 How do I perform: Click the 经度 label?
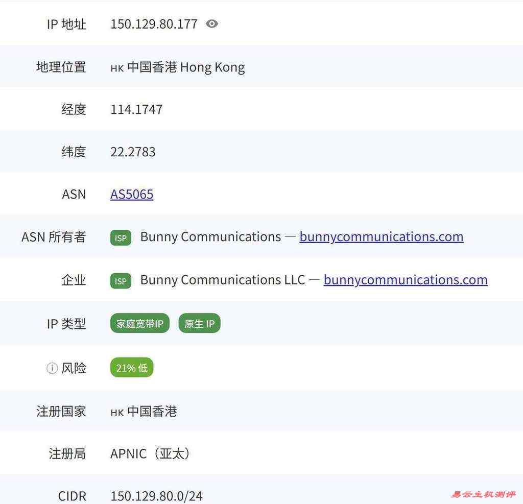[74, 109]
